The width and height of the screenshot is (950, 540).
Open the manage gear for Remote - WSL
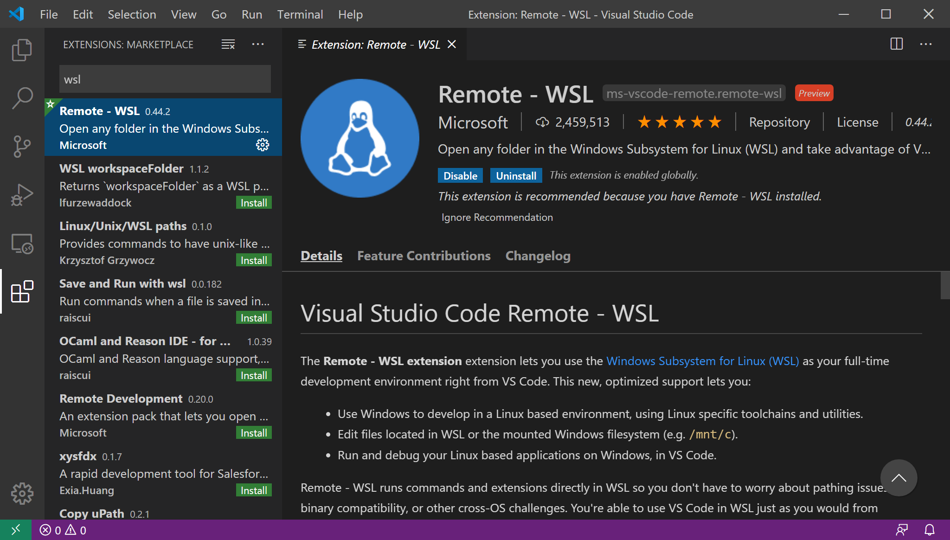(x=263, y=145)
